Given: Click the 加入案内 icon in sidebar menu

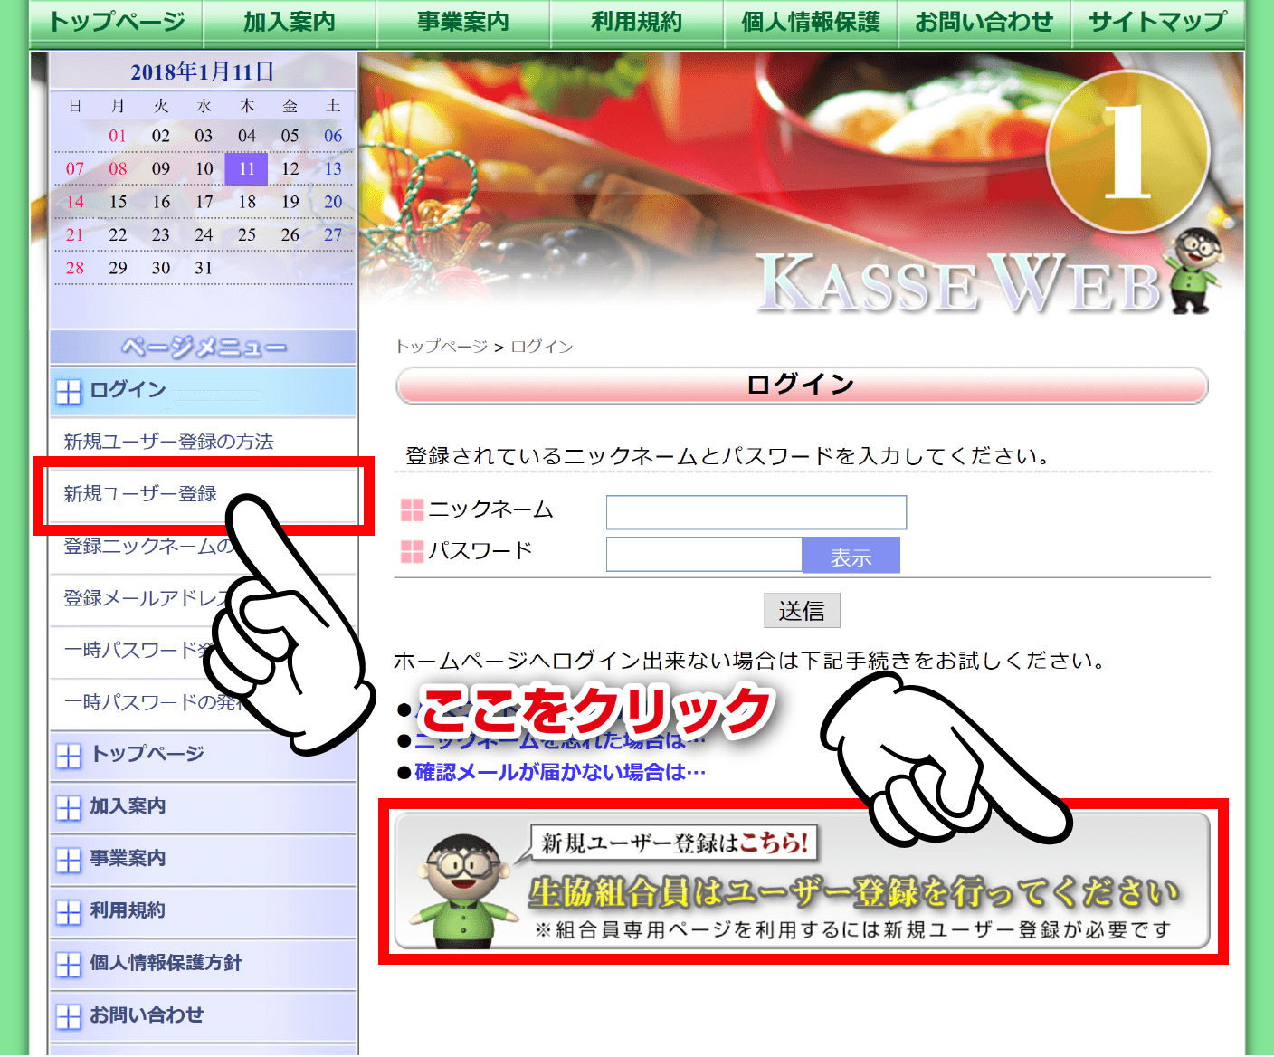Looking at the screenshot, I should pyautogui.click(x=69, y=808).
